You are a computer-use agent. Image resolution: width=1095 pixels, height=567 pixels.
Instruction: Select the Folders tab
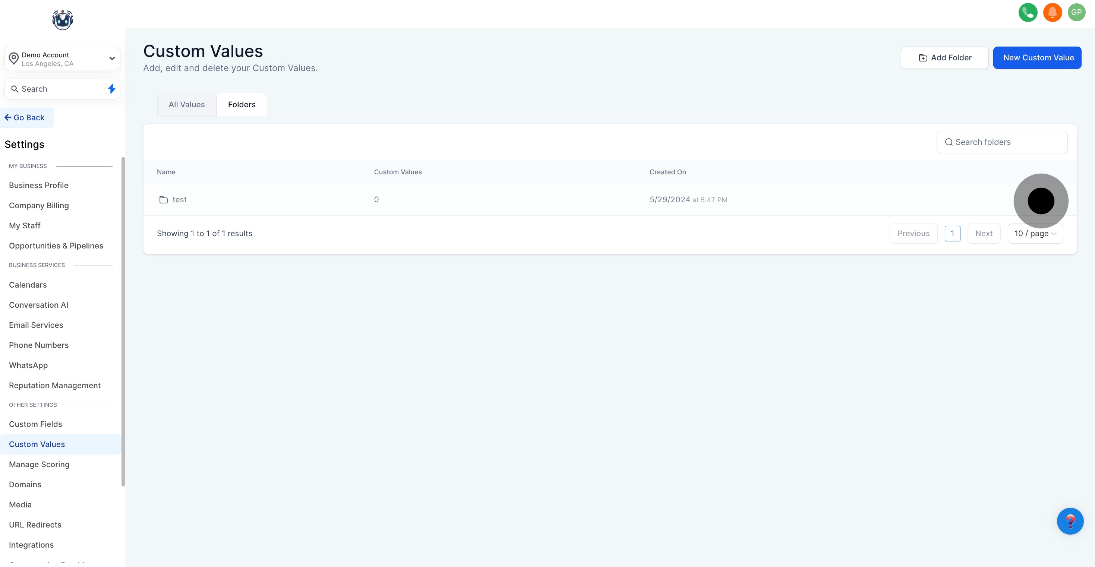click(242, 105)
